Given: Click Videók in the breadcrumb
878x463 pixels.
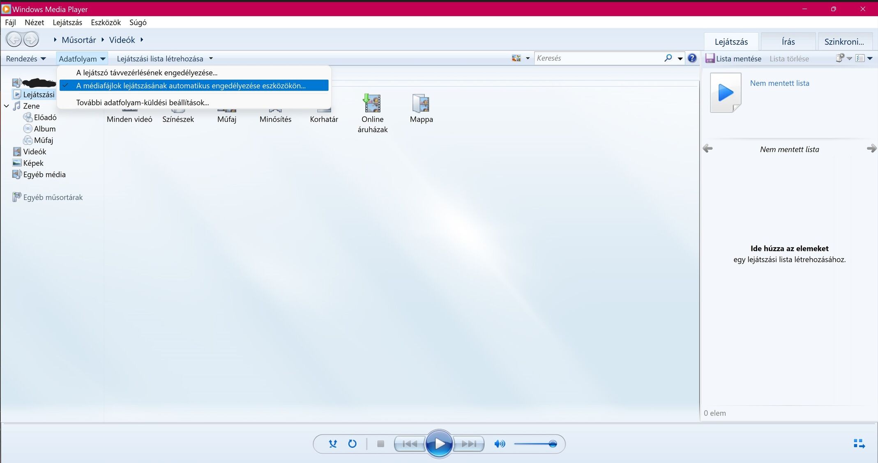Looking at the screenshot, I should tap(122, 40).
